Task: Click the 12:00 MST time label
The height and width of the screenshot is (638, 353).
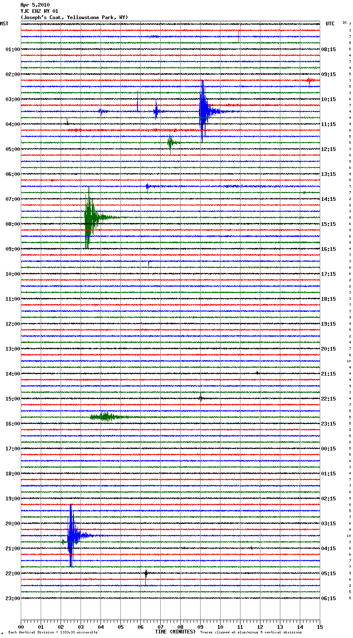Action: (12, 324)
